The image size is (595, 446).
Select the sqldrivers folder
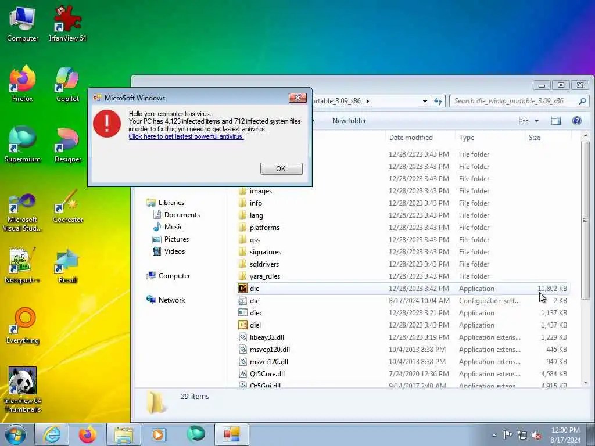coord(402,264)
